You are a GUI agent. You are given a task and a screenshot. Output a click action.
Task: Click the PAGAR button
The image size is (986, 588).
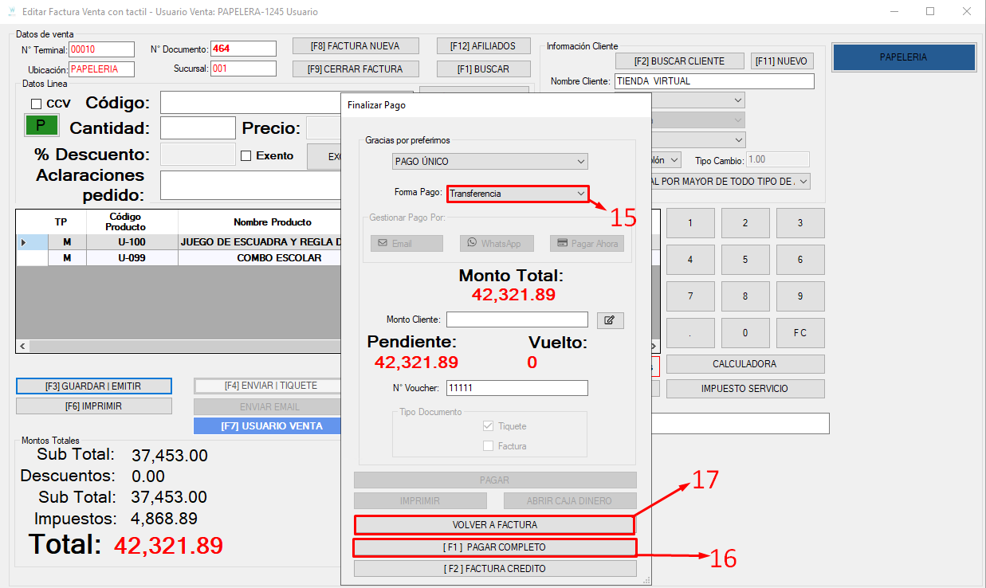coord(495,480)
